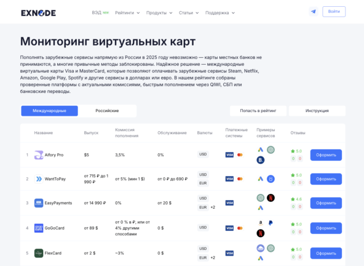Click the Visa icon in EasyPayments row
The width and height of the screenshot is (364, 266).
[229, 203]
